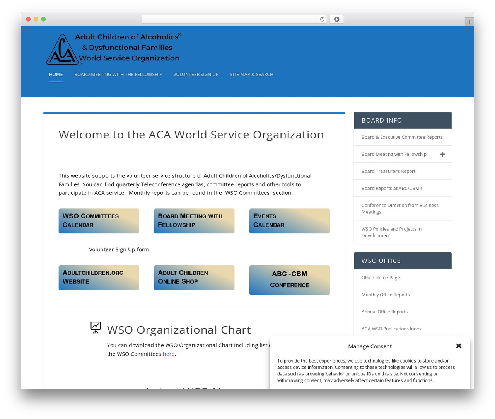This screenshot has height=419, width=495.
Task: Open Annual Office Reports
Action: 384,312
